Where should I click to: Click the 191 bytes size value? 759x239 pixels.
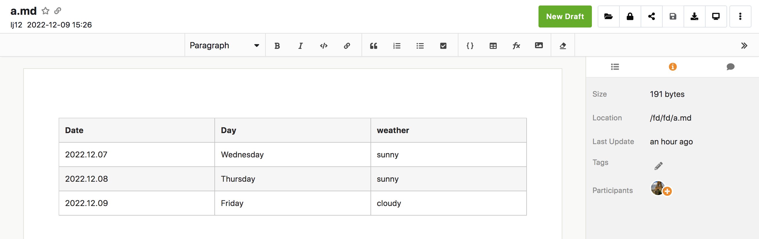667,94
